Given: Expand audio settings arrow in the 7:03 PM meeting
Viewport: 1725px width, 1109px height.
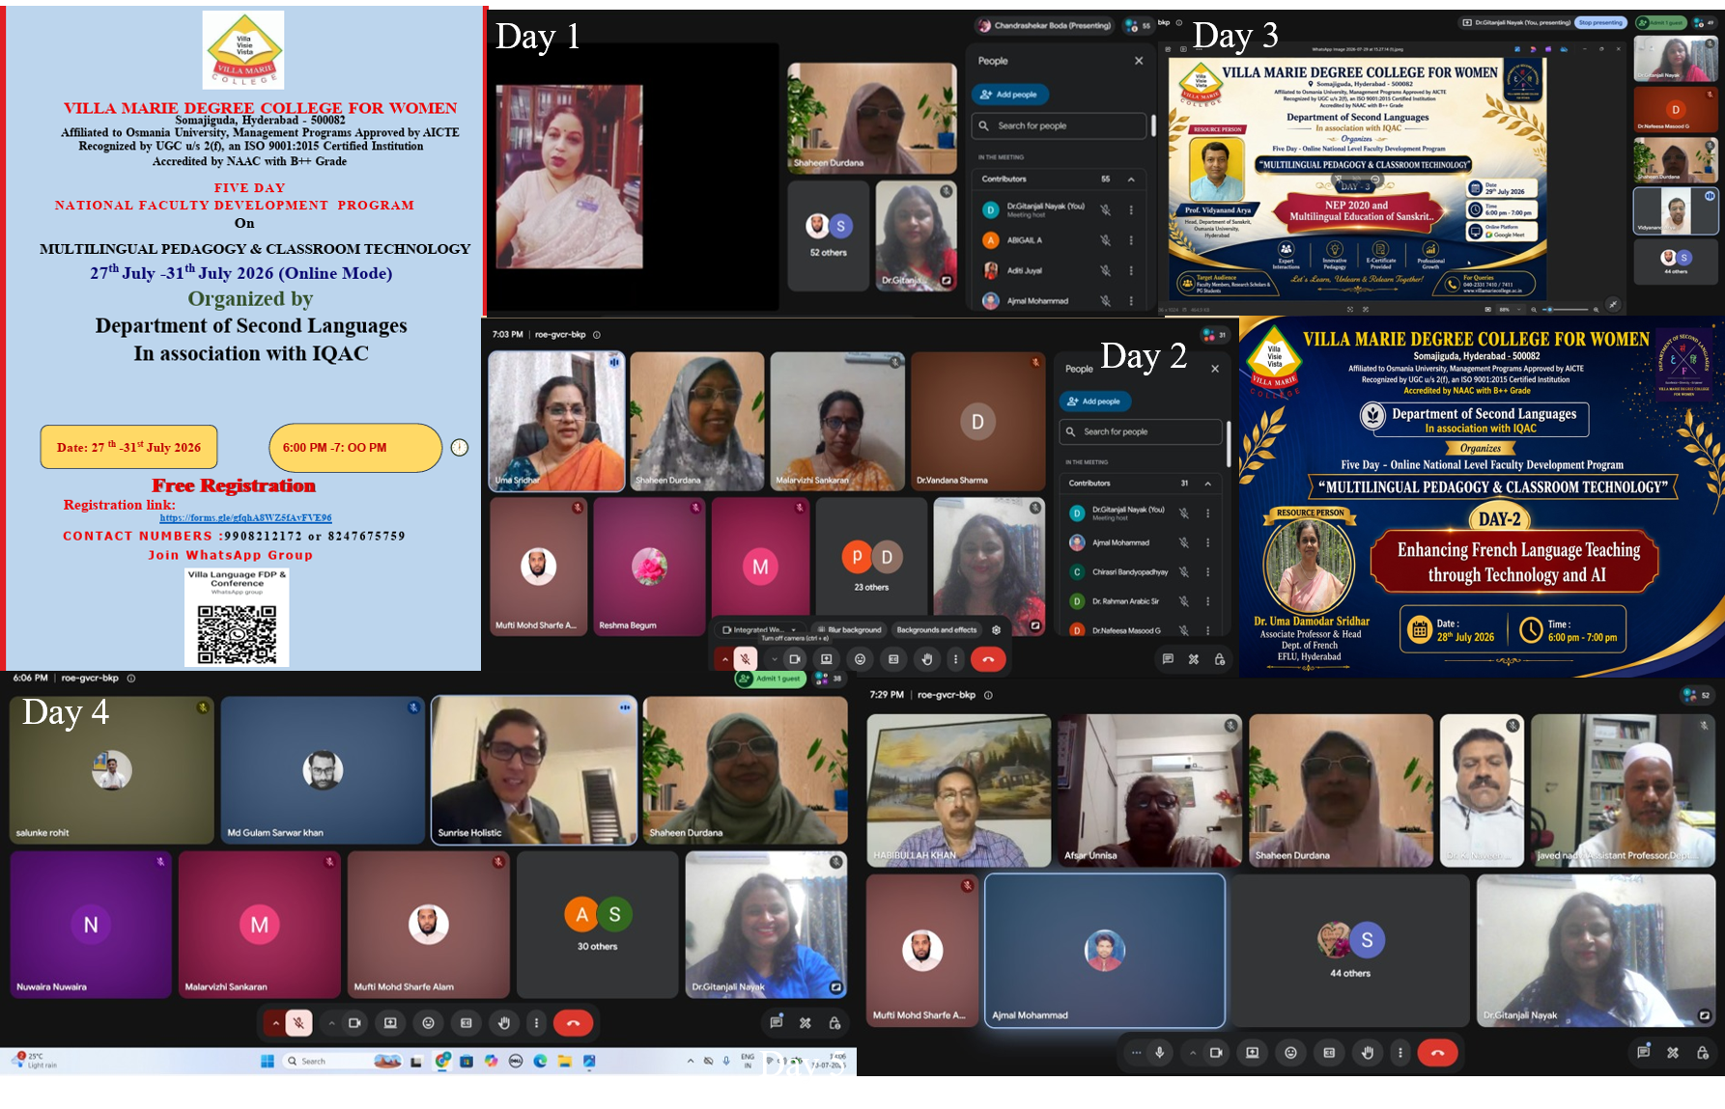Looking at the screenshot, I should [724, 659].
